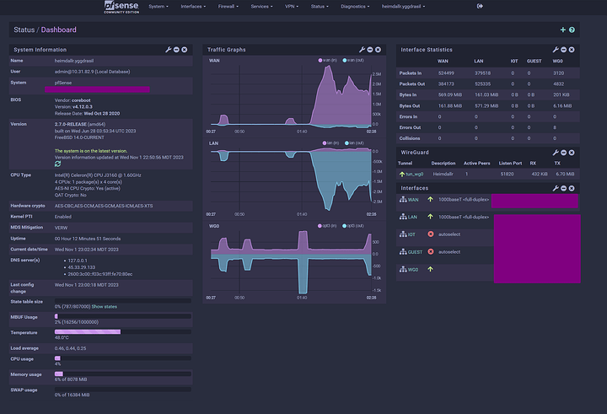The width and height of the screenshot is (607, 414).
Task: Toggle opt3 (in) legend series
Action: pos(327,226)
